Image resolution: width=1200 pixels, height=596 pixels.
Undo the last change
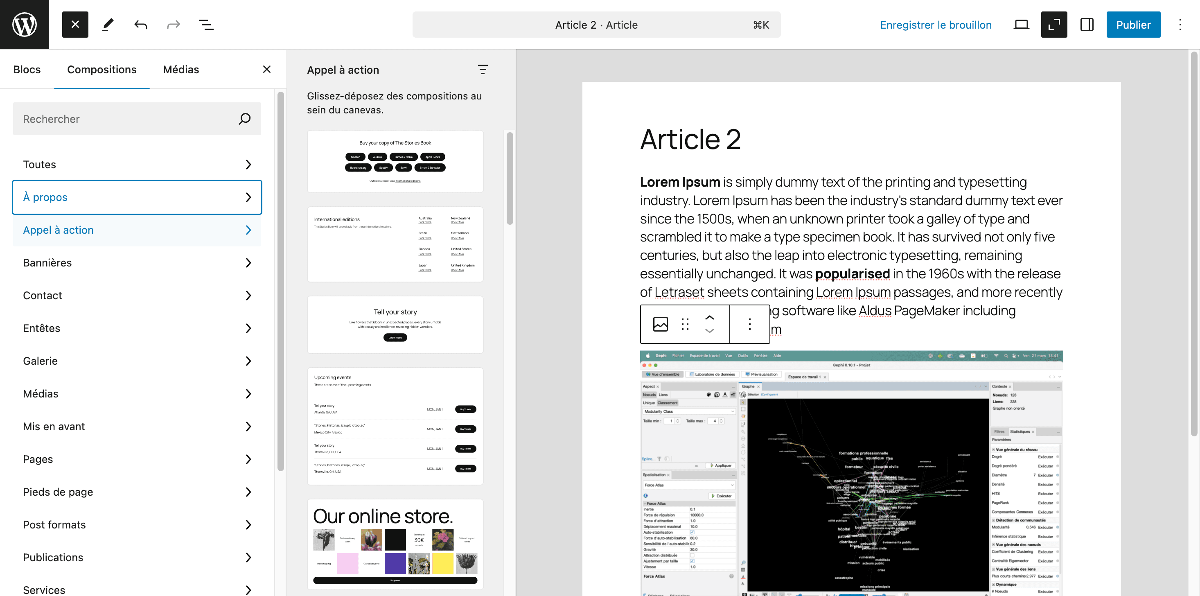pyautogui.click(x=140, y=24)
